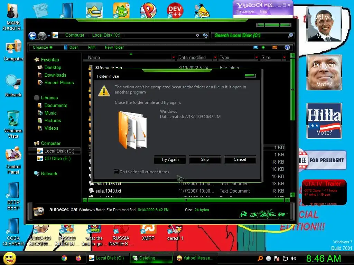Open the Organize menu
354x265 pixels.
pos(43,47)
